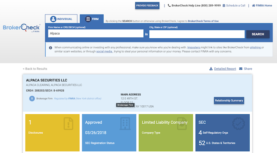Follow the Imposters link in notice

tap(194, 47)
